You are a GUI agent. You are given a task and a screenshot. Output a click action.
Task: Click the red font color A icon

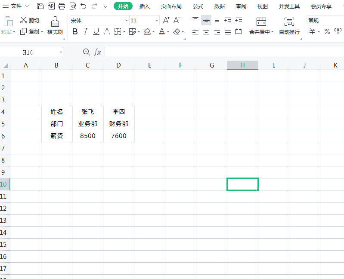(x=162, y=32)
